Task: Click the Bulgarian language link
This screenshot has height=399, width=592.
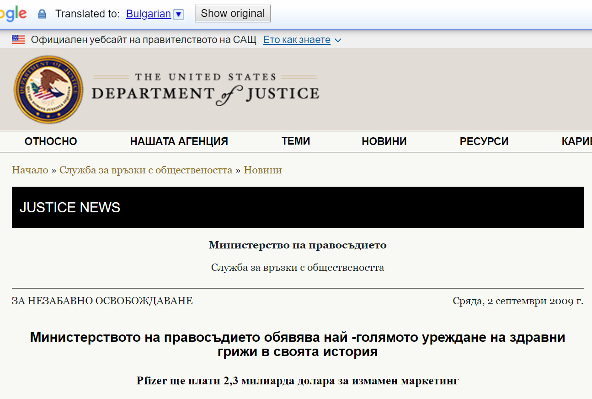Action: click(148, 14)
